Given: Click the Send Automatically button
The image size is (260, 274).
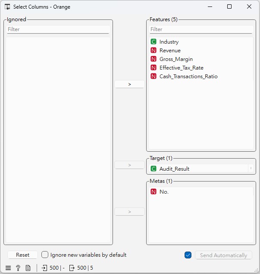Looking at the screenshot, I should [x=223, y=255].
